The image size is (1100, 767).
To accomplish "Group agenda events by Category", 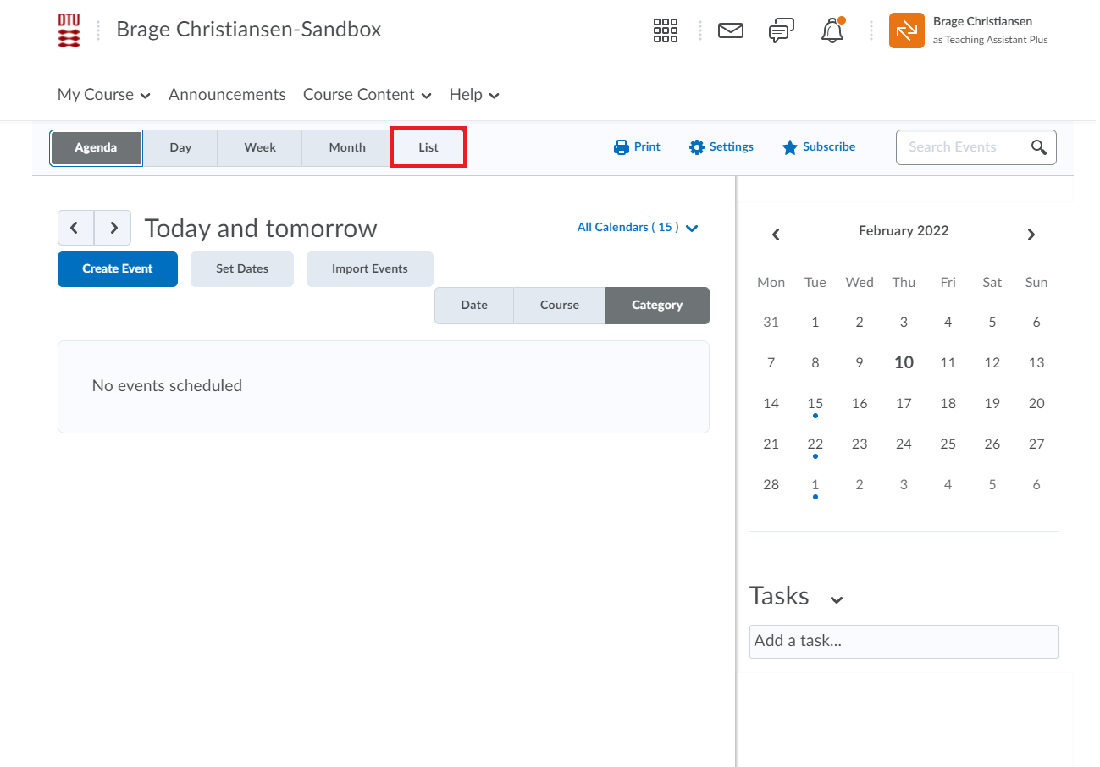I will click(657, 306).
